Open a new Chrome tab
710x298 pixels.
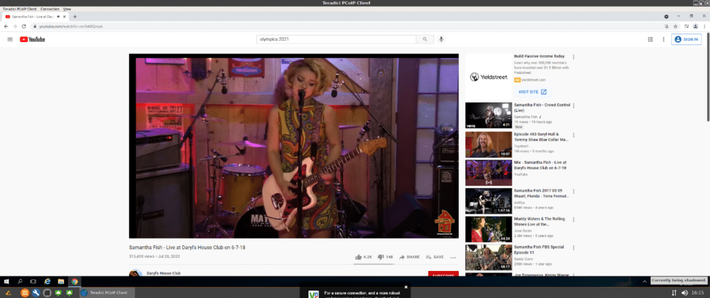pyautogui.click(x=75, y=17)
